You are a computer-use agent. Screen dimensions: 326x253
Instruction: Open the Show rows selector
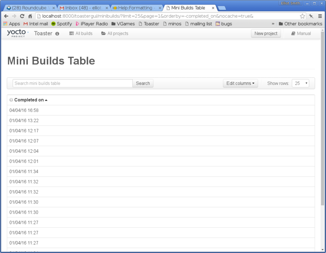pyautogui.click(x=300, y=83)
